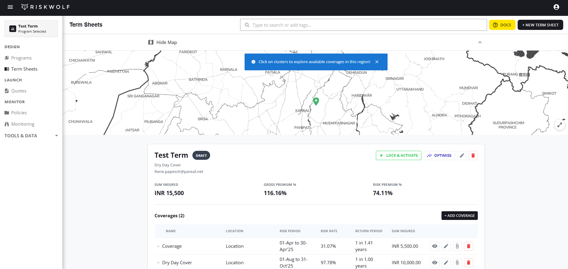
Task: Click the Riskwolf logo
Action: 46,7
